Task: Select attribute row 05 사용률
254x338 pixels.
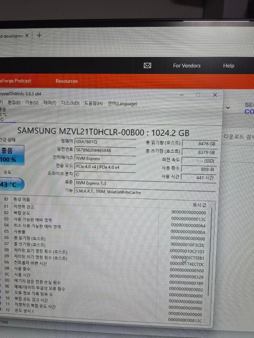Action: pos(105,235)
